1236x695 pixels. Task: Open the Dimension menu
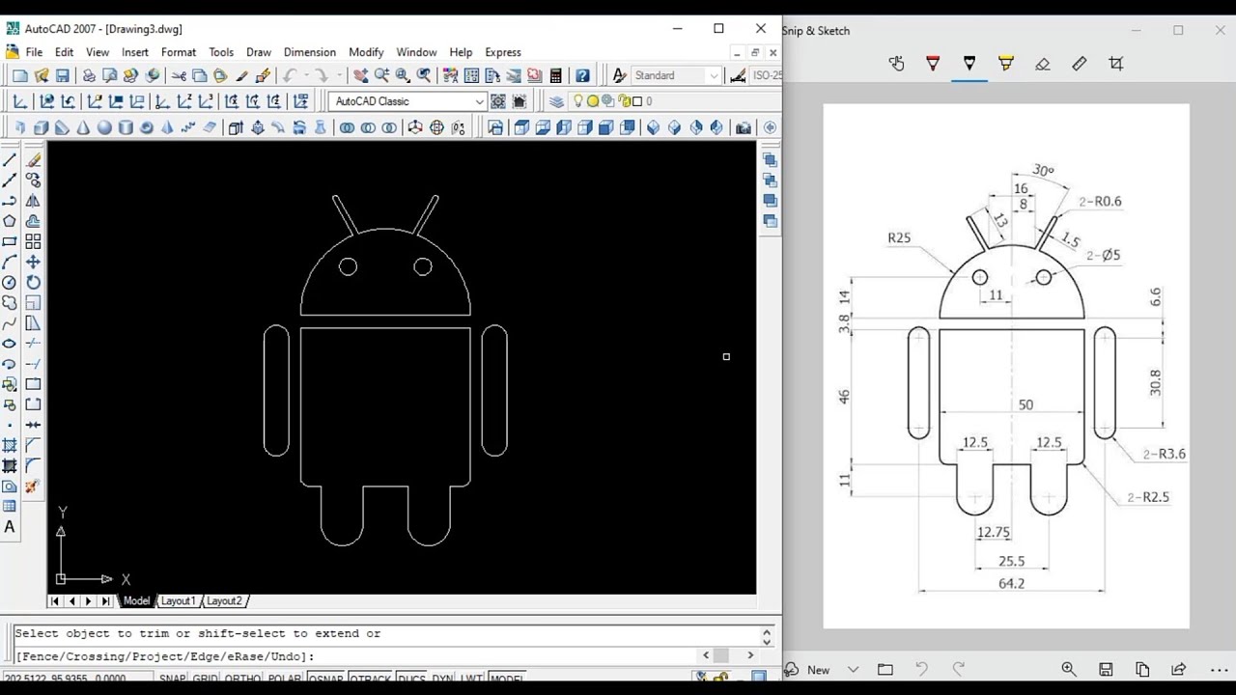(310, 52)
